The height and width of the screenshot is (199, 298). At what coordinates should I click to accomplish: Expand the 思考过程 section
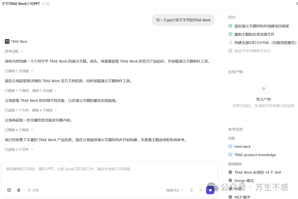[x=14, y=51]
